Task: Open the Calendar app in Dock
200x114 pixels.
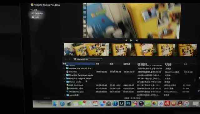Action: 95,104
